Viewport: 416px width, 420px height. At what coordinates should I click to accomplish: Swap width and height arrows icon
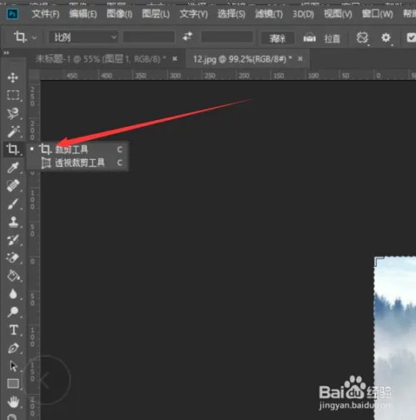[187, 37]
